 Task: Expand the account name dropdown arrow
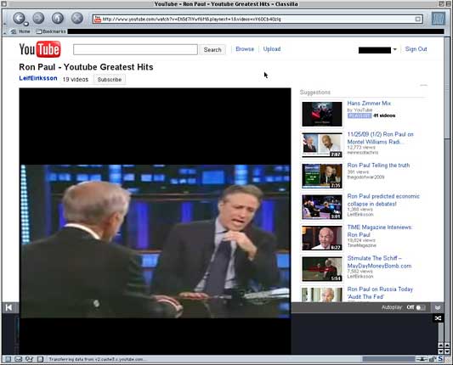click(x=394, y=49)
